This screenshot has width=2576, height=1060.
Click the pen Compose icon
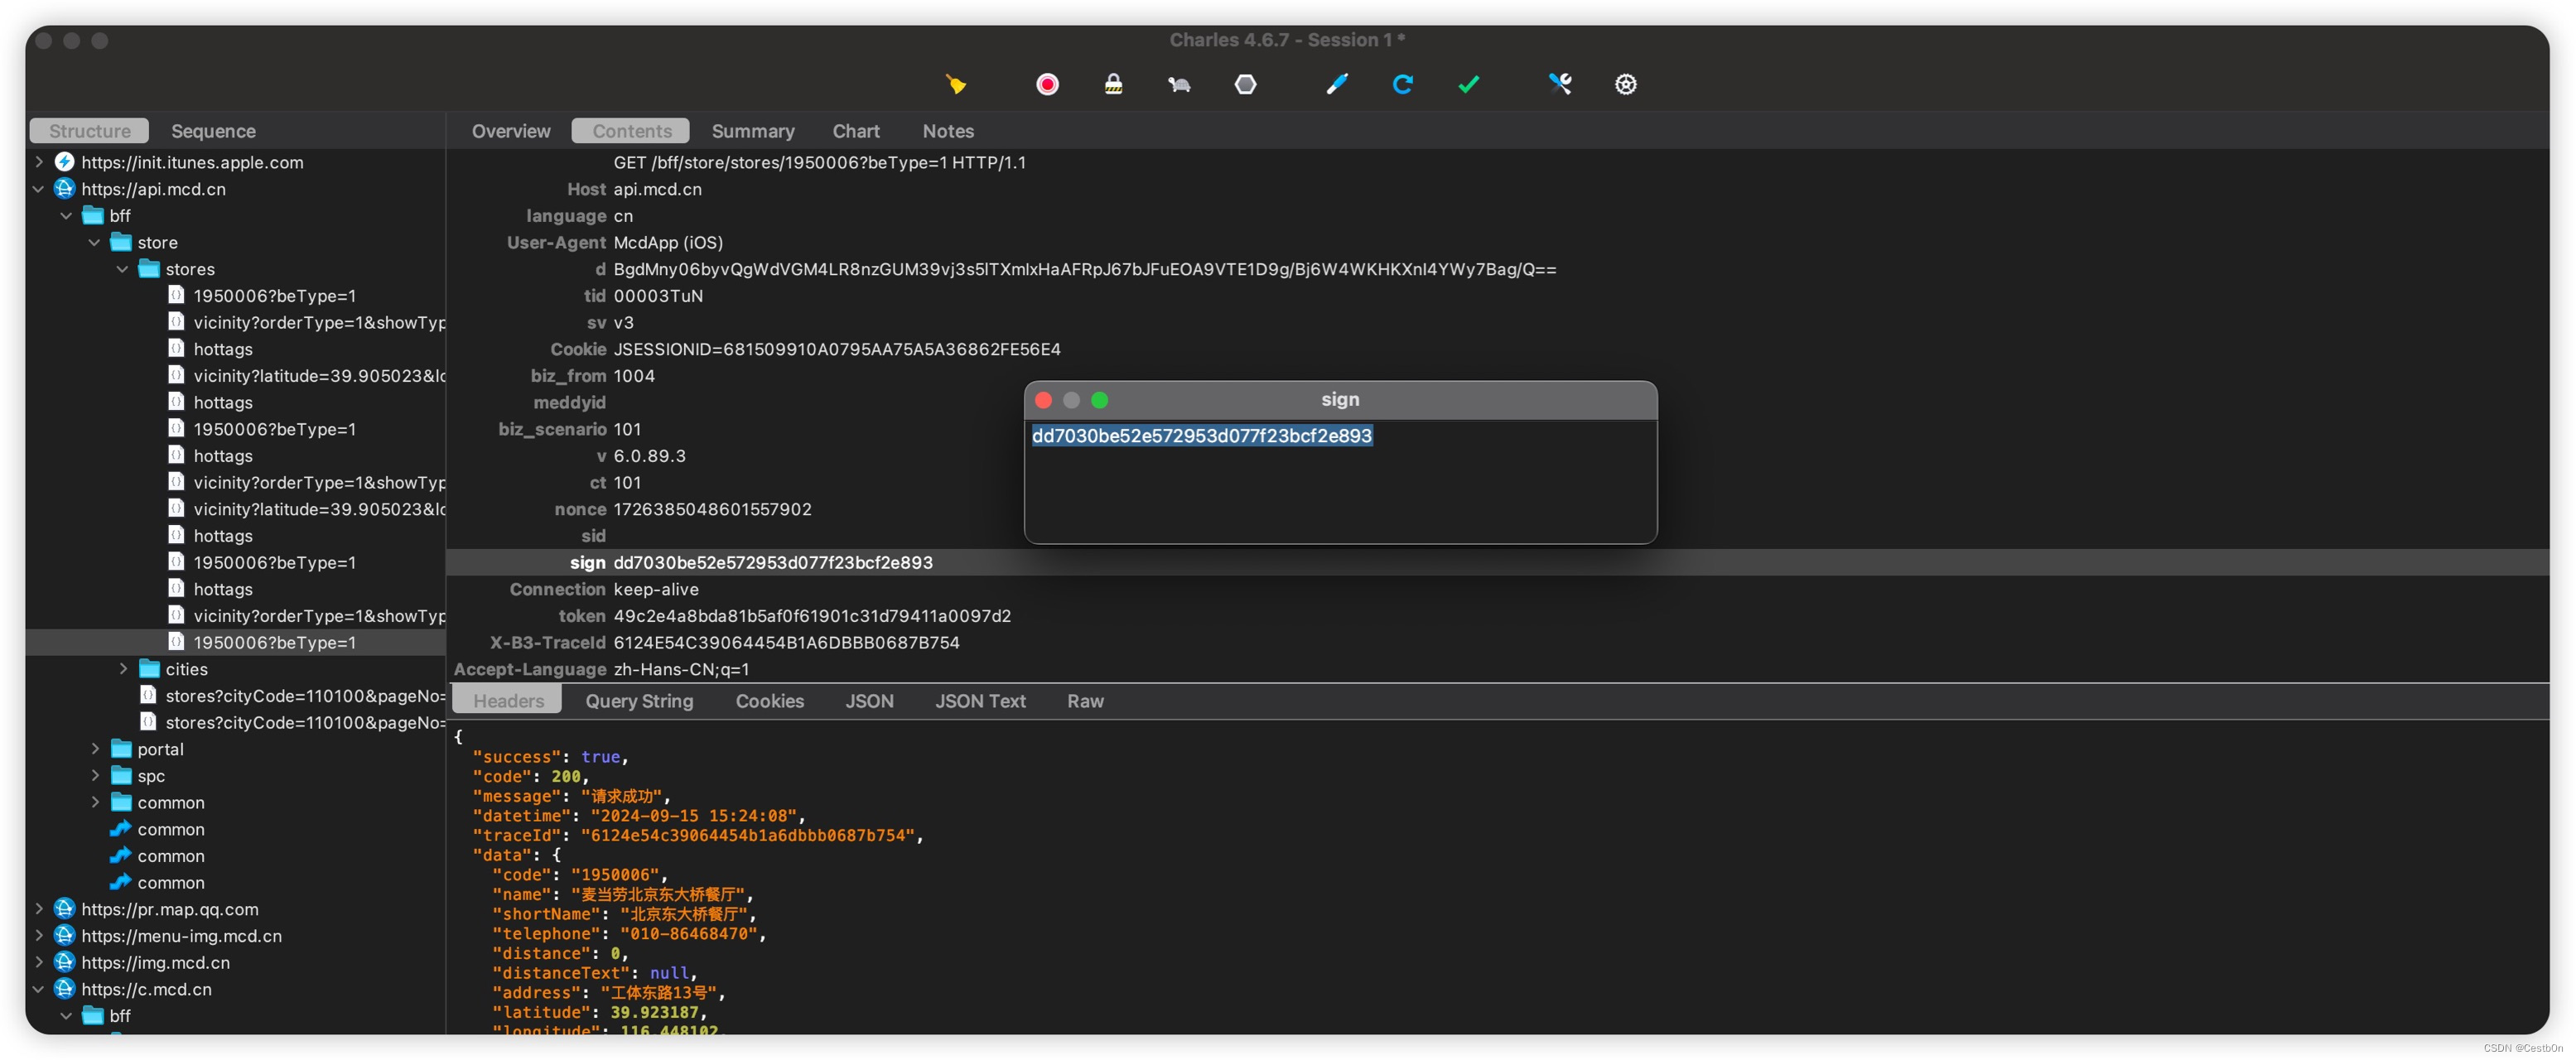coord(1336,84)
